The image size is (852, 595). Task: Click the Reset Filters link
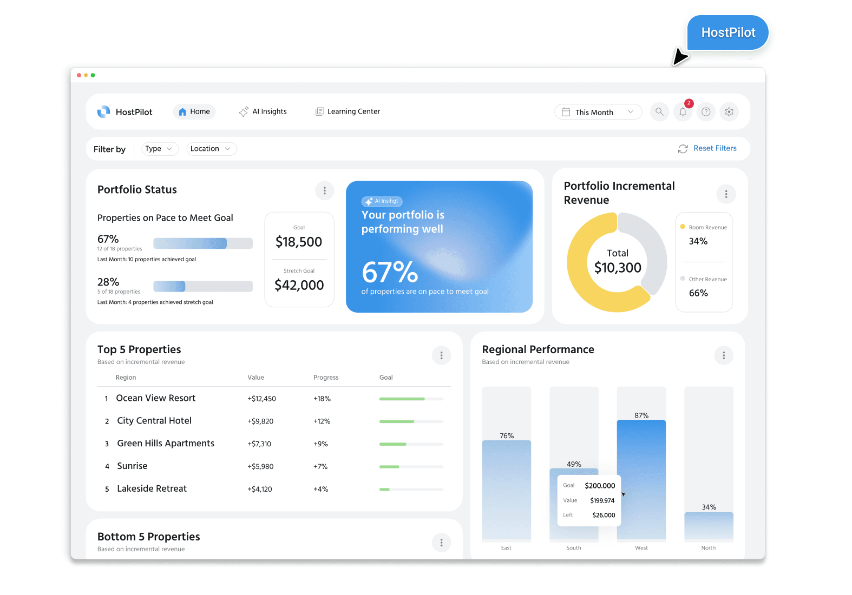[715, 148]
